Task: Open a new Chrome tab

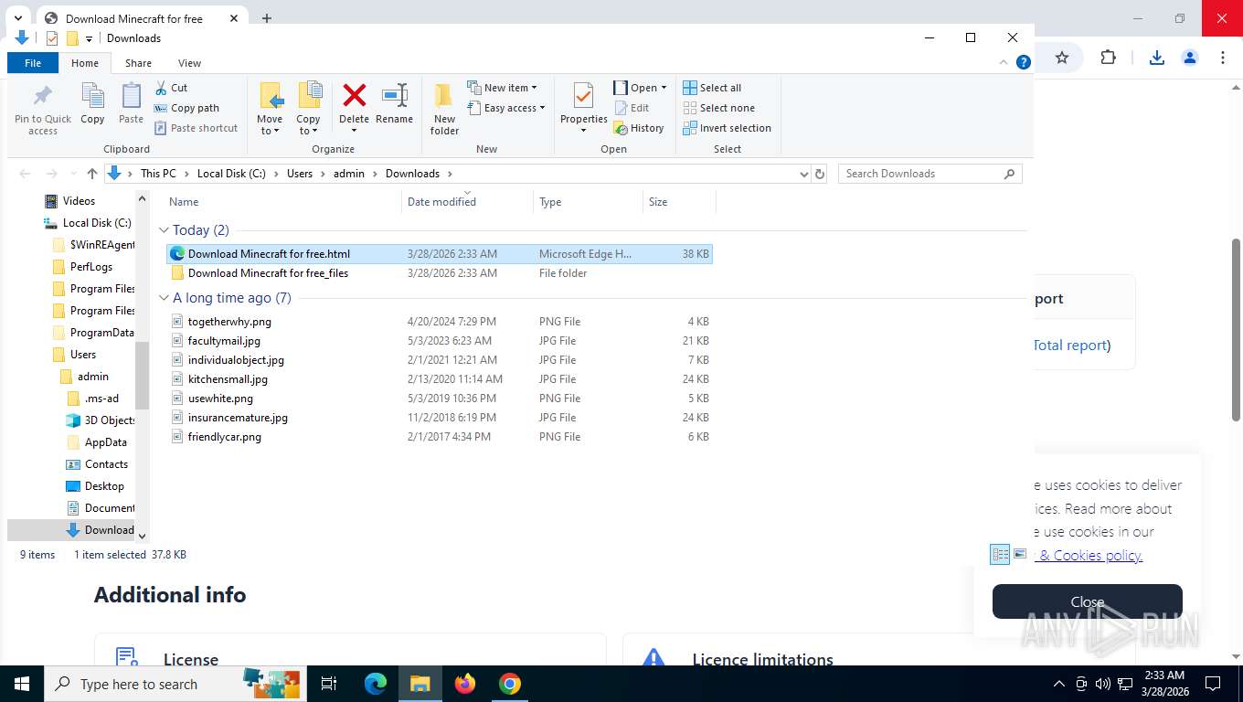Action: pyautogui.click(x=267, y=18)
